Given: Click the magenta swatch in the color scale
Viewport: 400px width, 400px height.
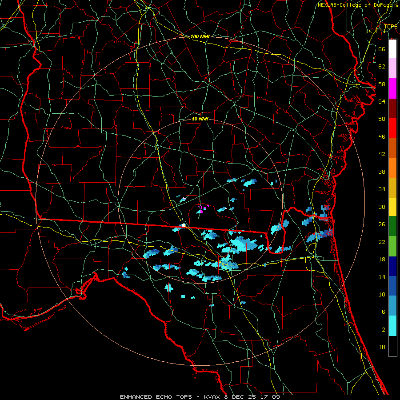Looking at the screenshot, I should (392, 88).
